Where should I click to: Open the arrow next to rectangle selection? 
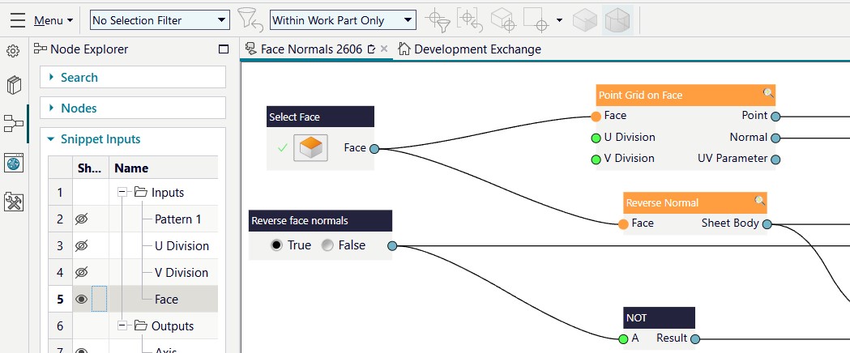click(559, 20)
